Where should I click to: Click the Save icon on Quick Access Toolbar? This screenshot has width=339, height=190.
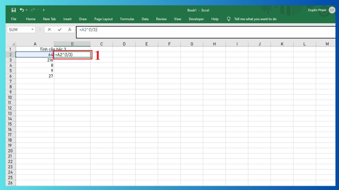[x=13, y=10]
